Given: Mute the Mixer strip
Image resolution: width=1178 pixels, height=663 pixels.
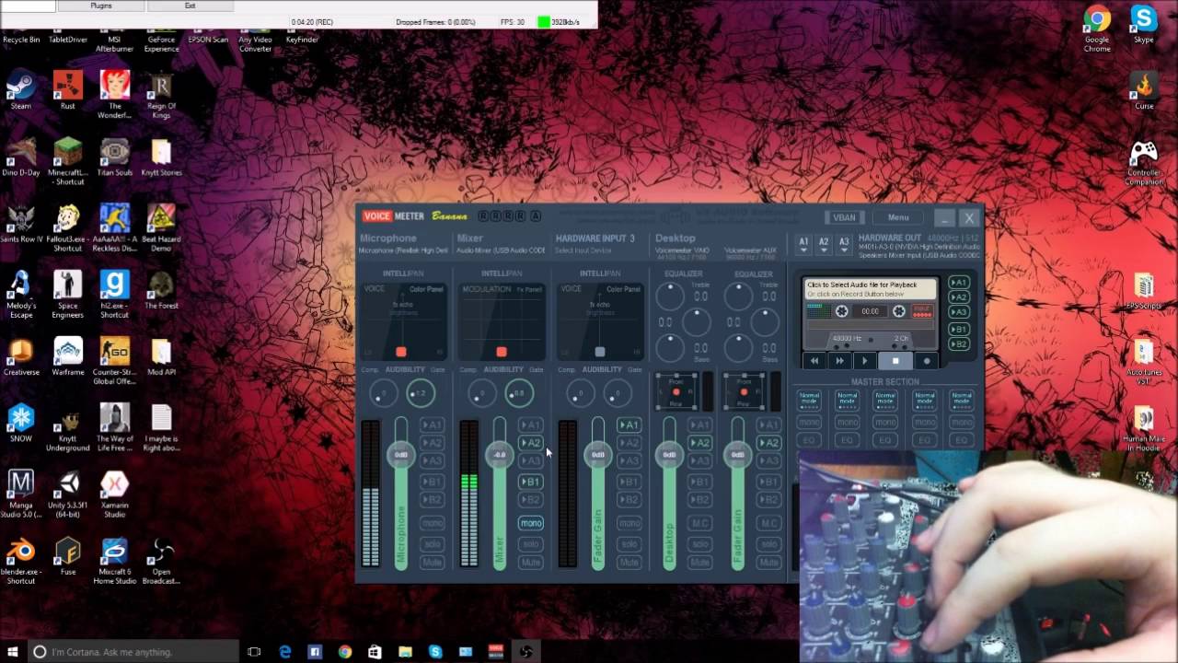Looking at the screenshot, I should click(530, 562).
